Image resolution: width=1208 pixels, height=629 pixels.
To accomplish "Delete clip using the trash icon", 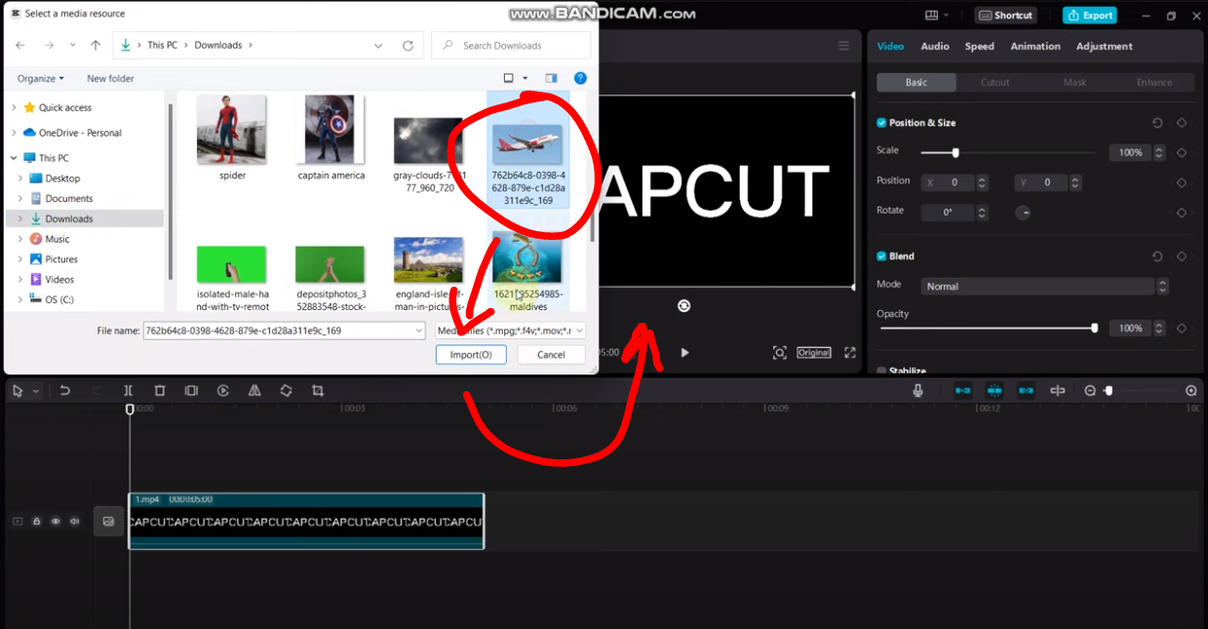I will [x=160, y=390].
